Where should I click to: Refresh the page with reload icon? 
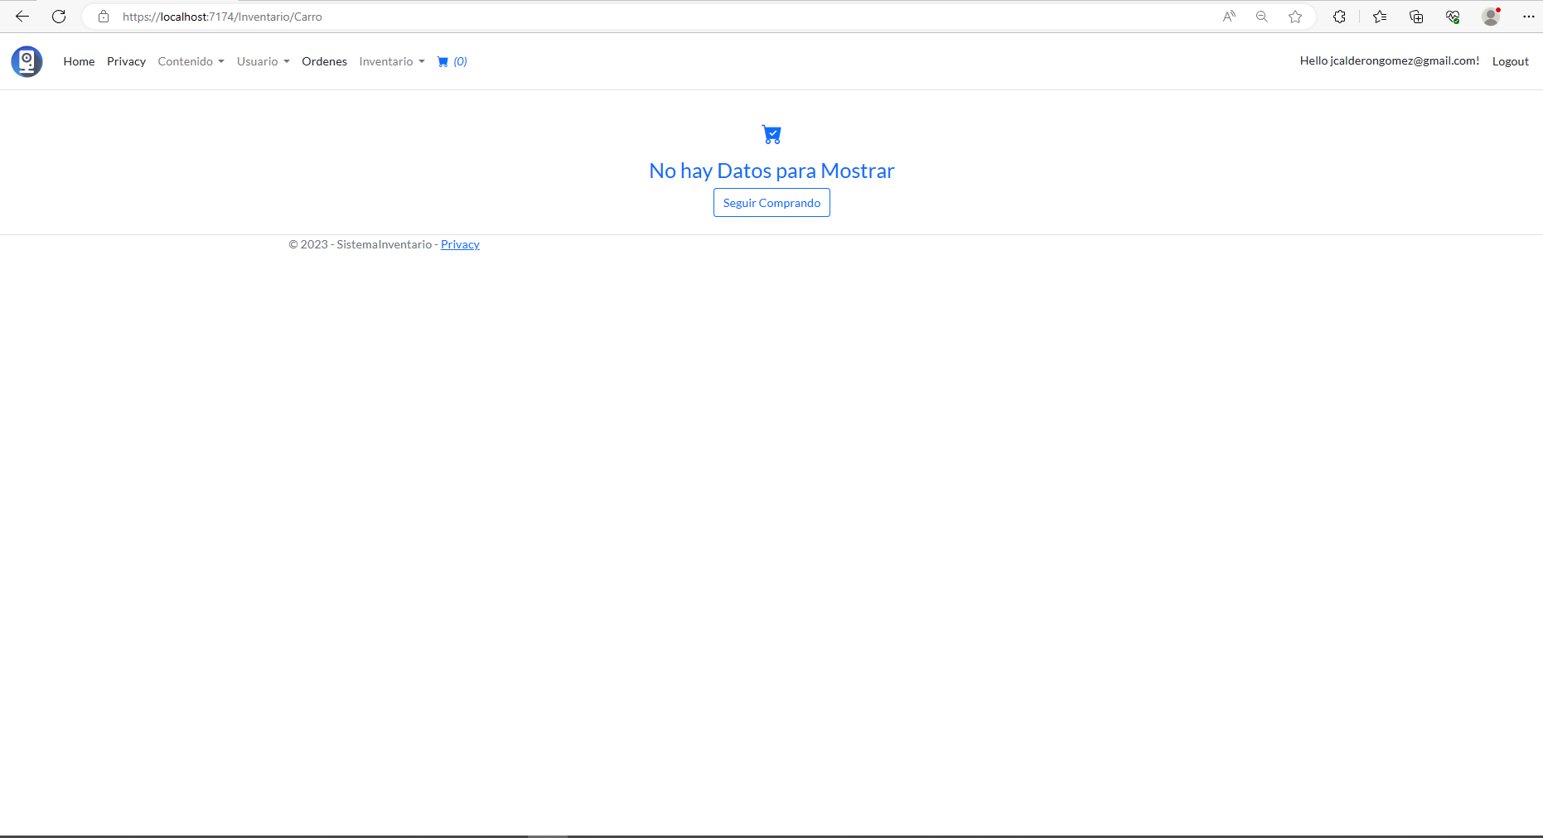coord(59,17)
